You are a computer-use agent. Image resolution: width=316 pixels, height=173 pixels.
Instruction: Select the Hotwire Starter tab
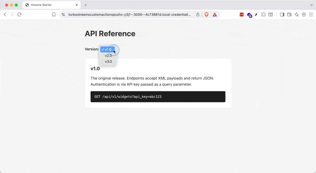coord(51,5)
